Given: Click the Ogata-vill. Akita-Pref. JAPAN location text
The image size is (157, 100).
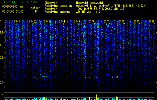Looking at the screenshot, I should (x=111, y=6).
